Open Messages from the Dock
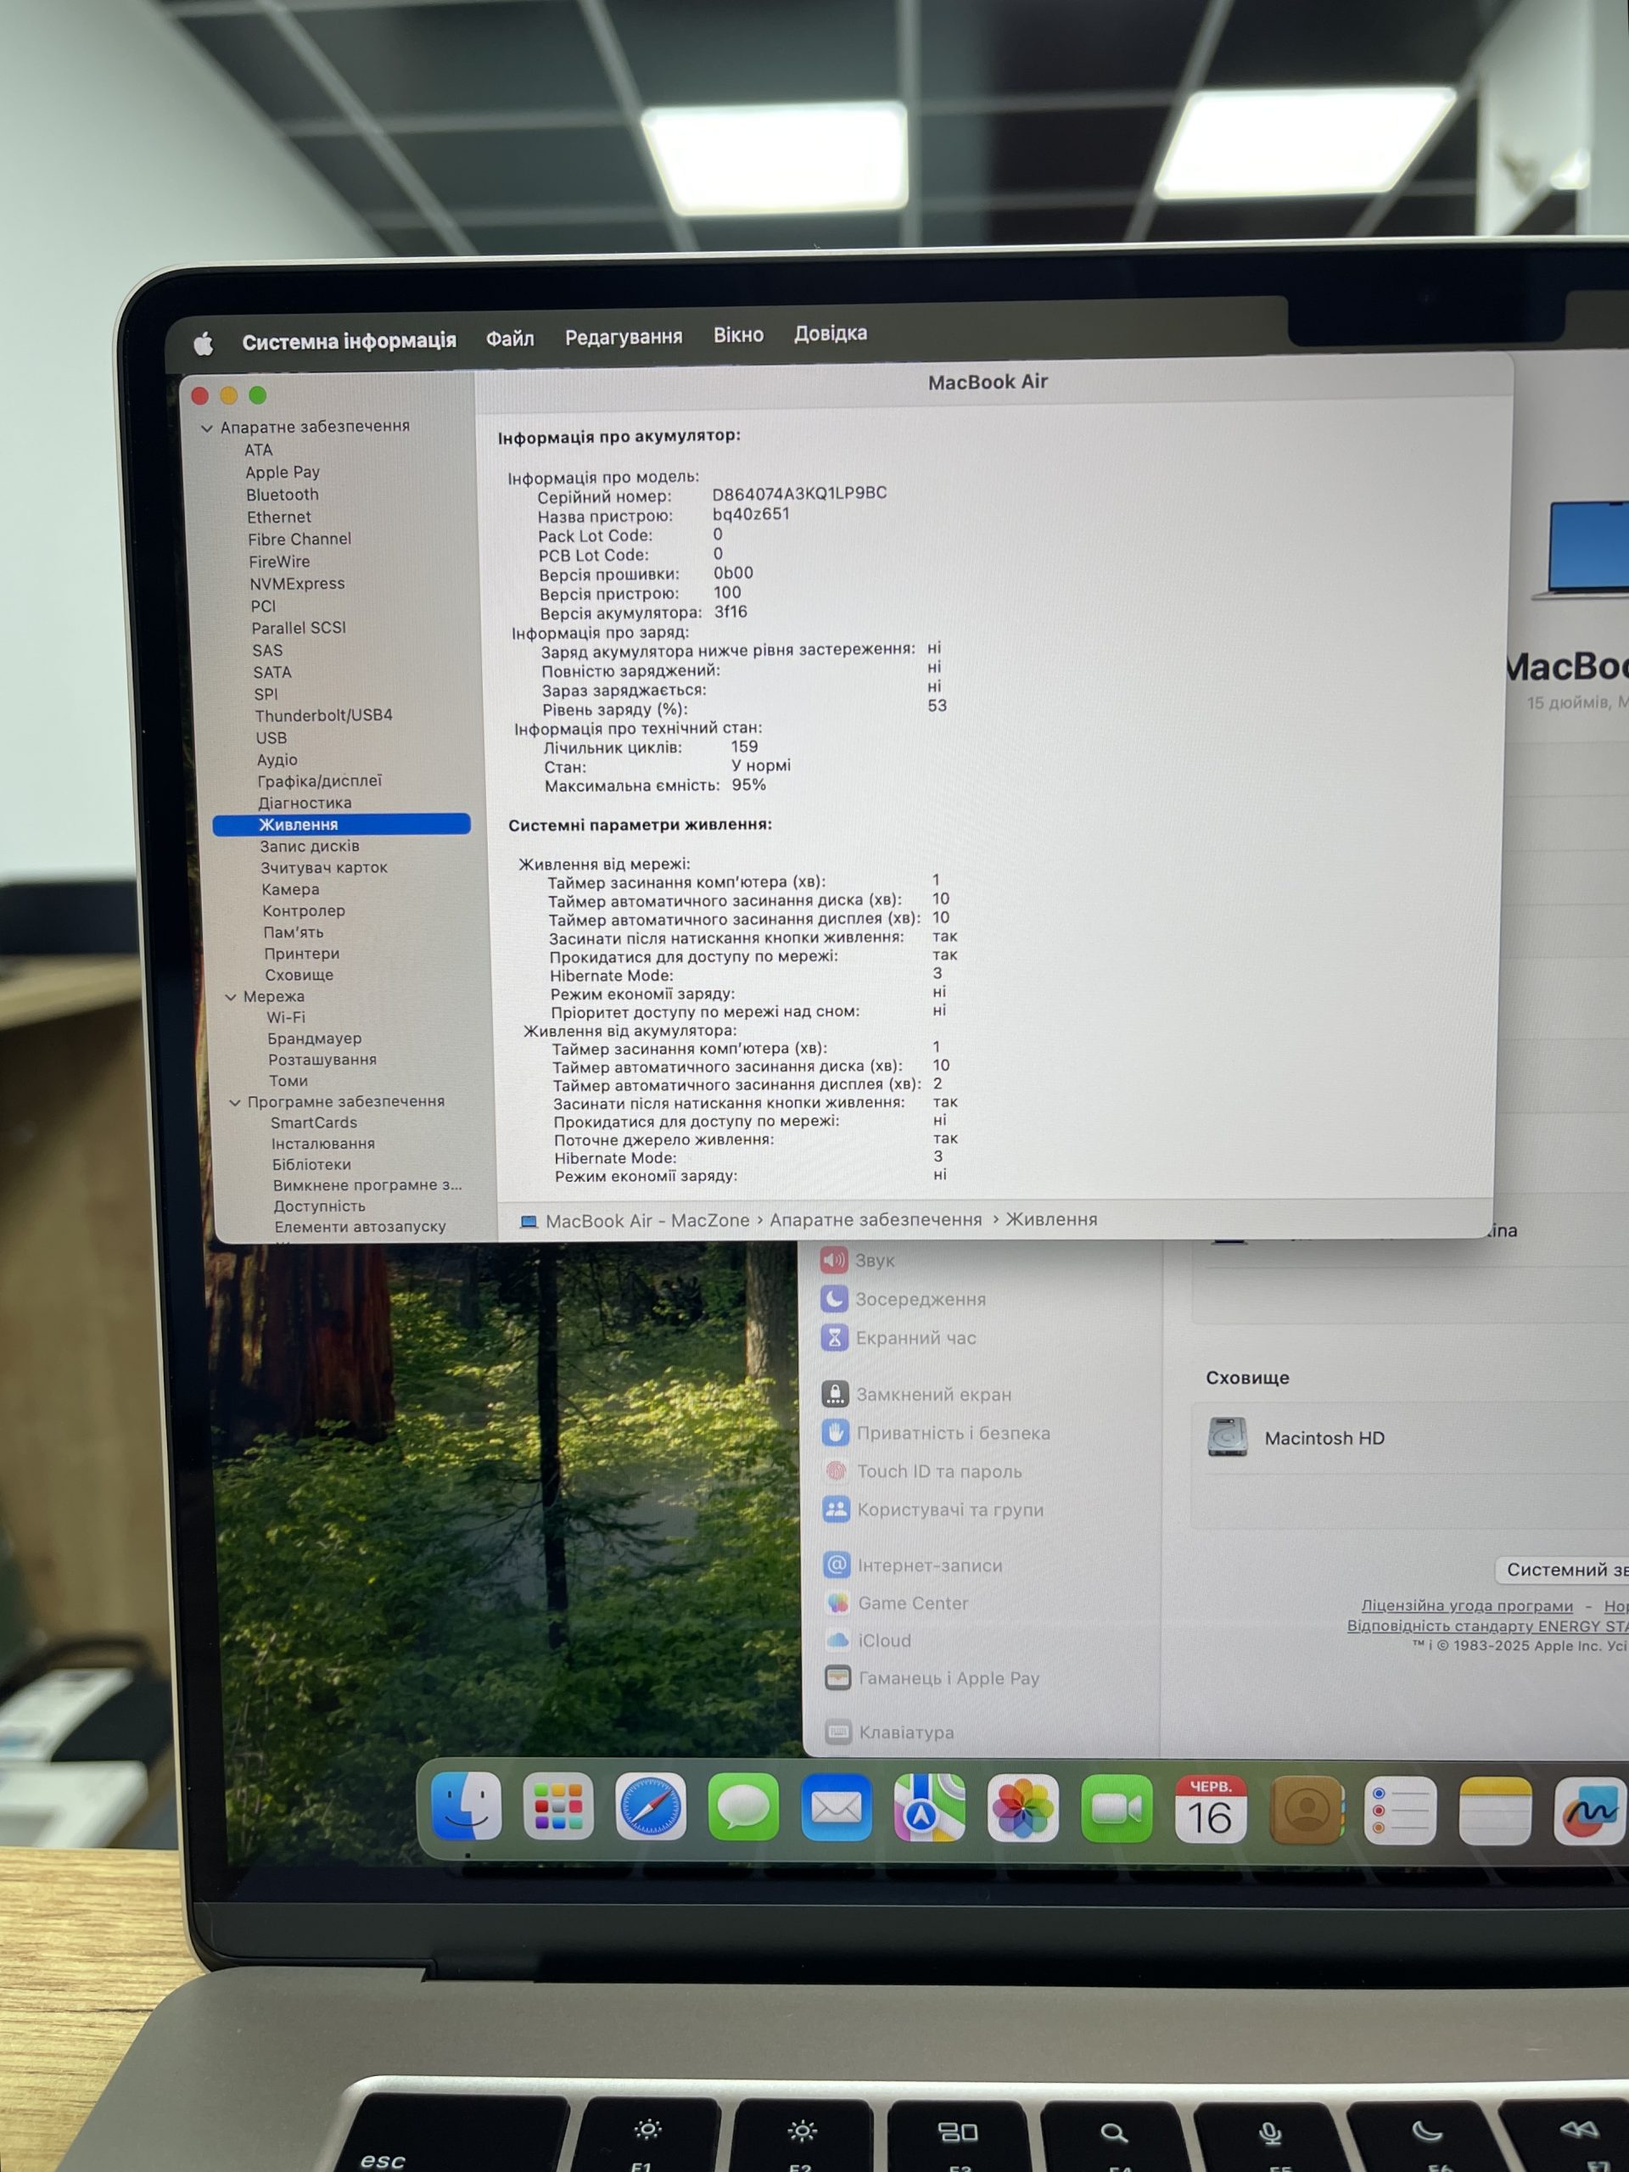The image size is (1629, 2172). point(743,1806)
